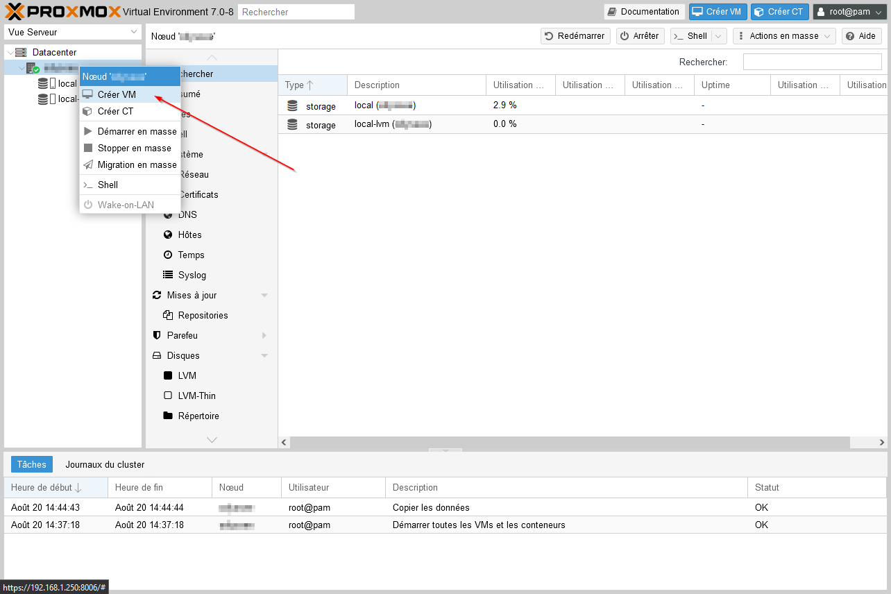Click the top Rechercher search field
The width and height of the screenshot is (891, 594).
(x=296, y=12)
